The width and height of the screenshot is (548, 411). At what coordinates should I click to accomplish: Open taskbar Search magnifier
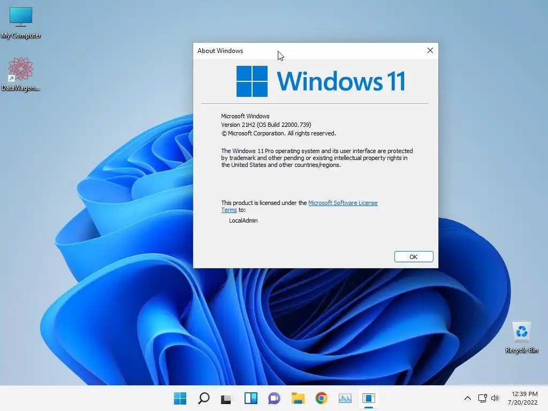[x=204, y=398]
